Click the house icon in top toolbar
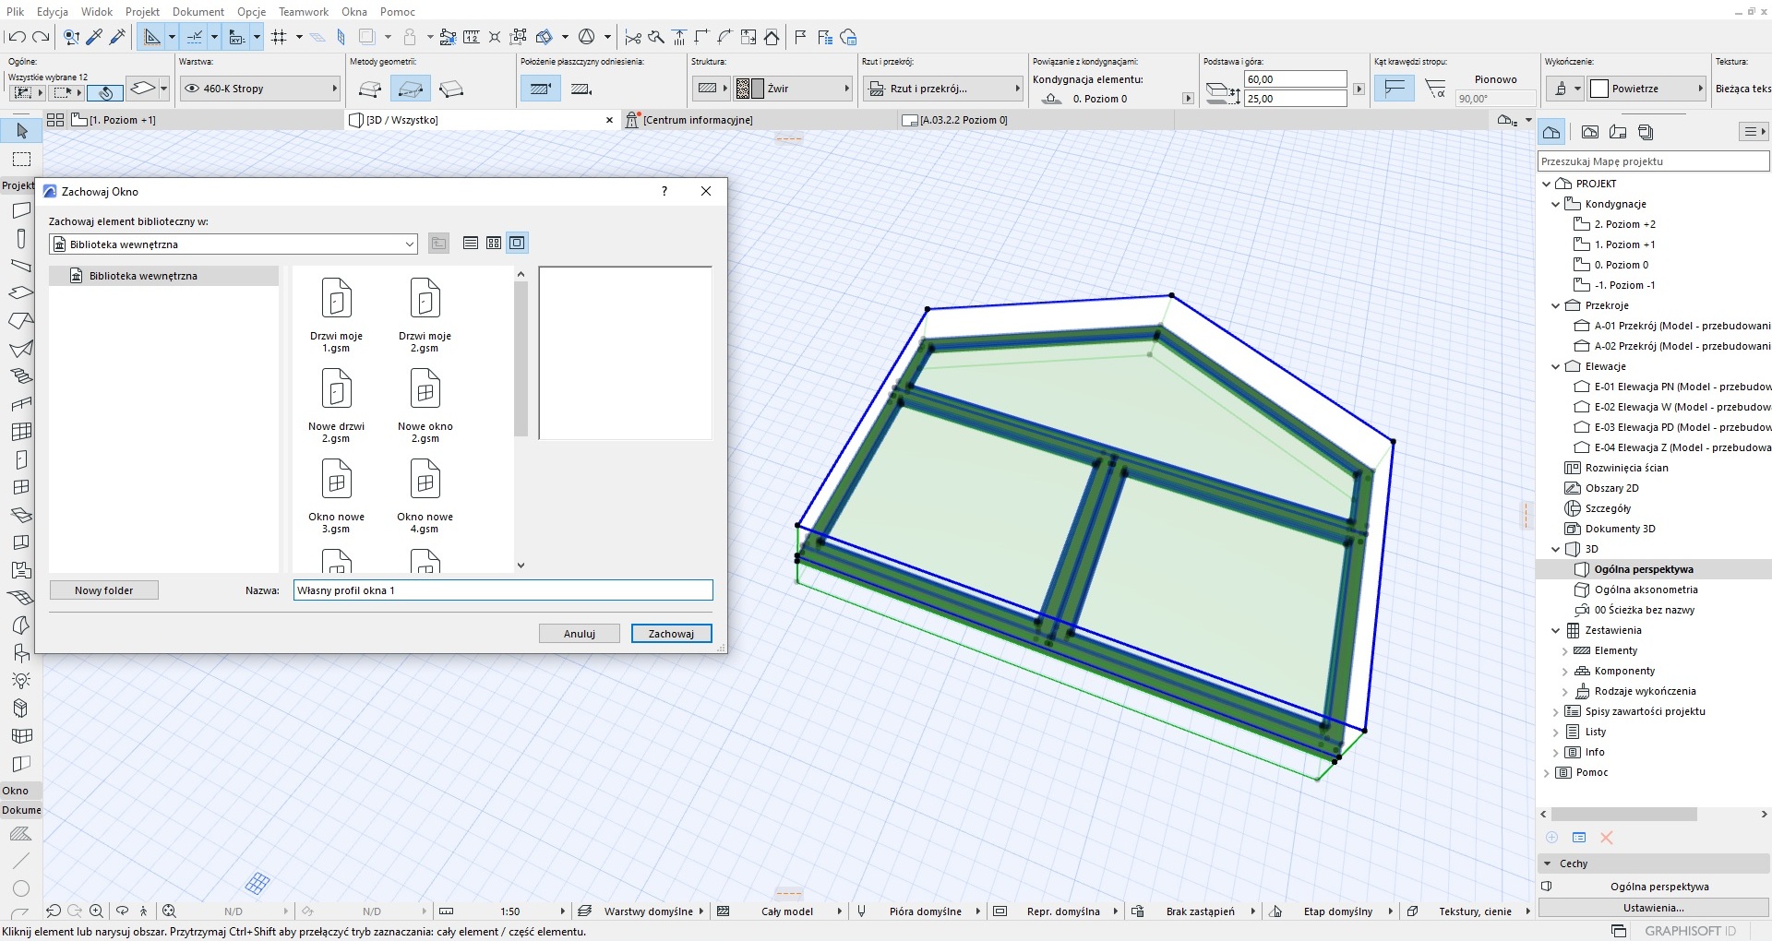This screenshot has width=1772, height=941. click(772, 37)
